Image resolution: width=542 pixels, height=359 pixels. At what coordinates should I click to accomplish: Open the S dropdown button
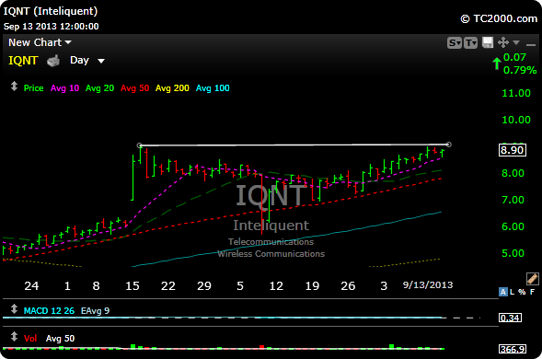(455, 43)
